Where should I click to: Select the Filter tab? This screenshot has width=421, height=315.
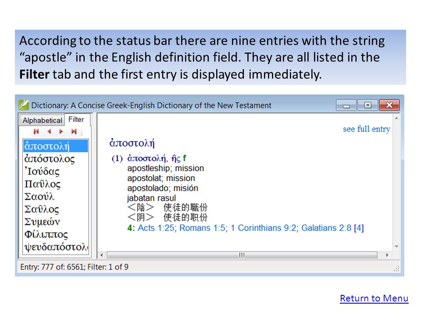point(76,119)
